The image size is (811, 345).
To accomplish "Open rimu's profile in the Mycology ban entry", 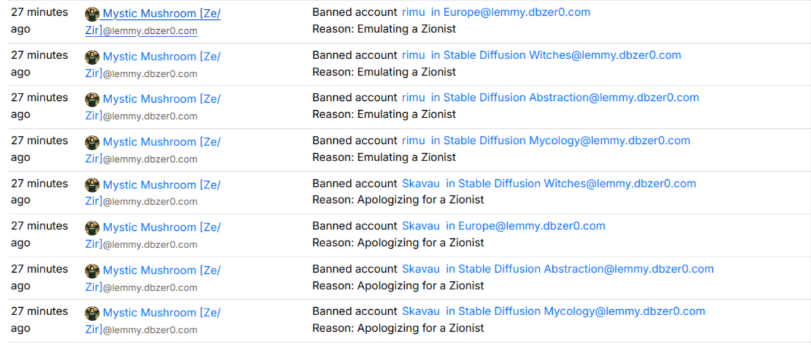I will tap(413, 141).
